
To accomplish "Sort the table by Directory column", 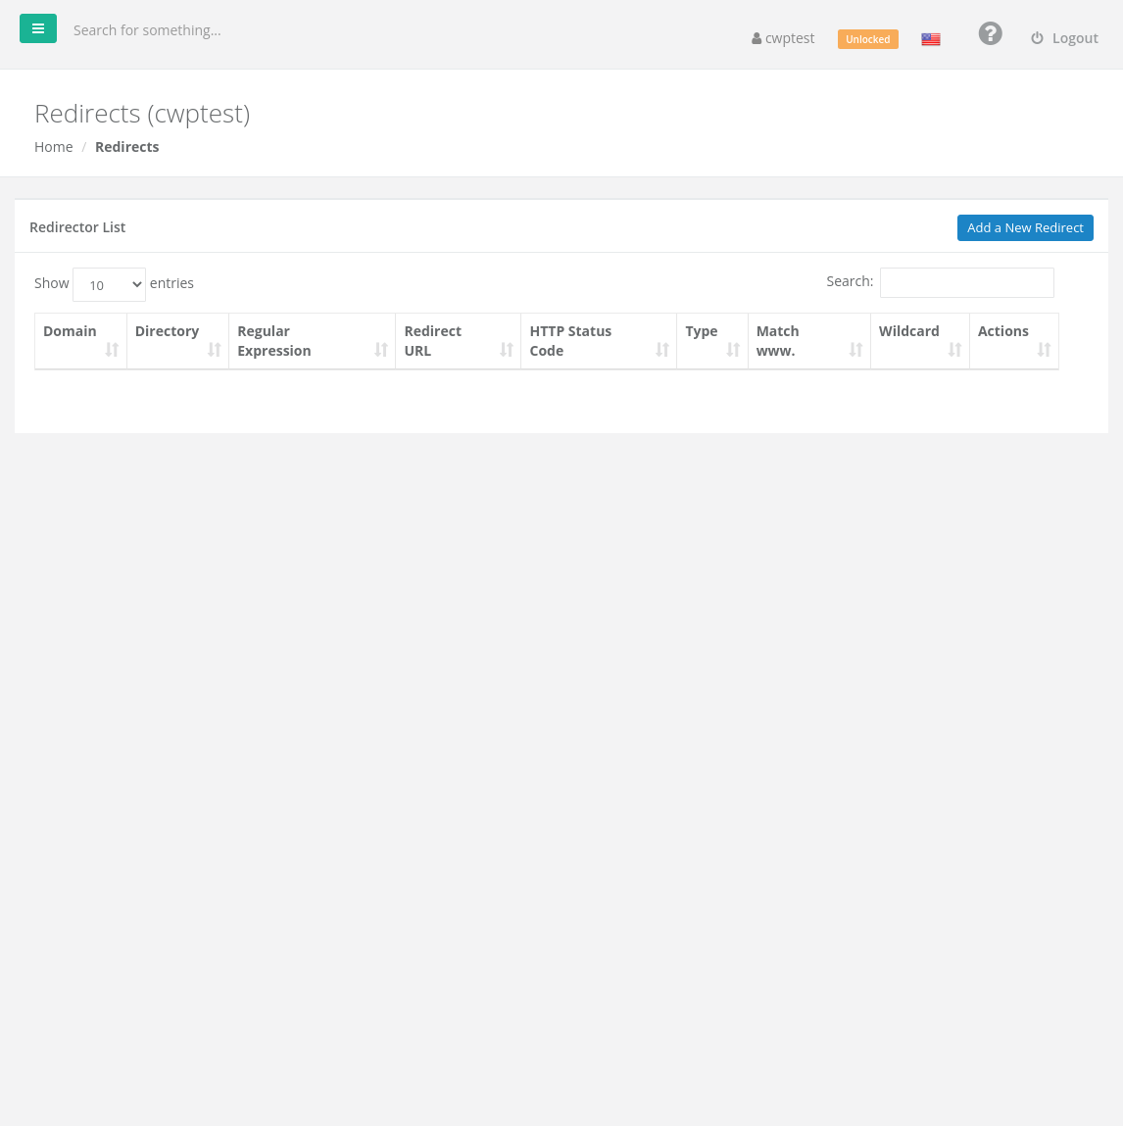I will tap(178, 341).
